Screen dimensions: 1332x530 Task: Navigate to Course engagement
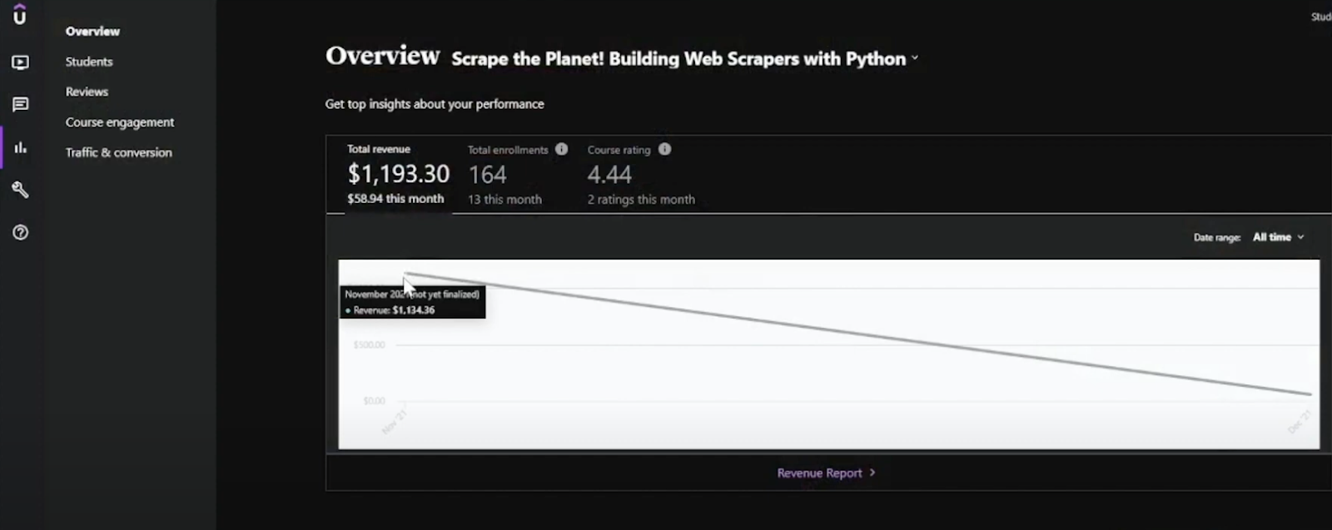pyautogui.click(x=120, y=122)
